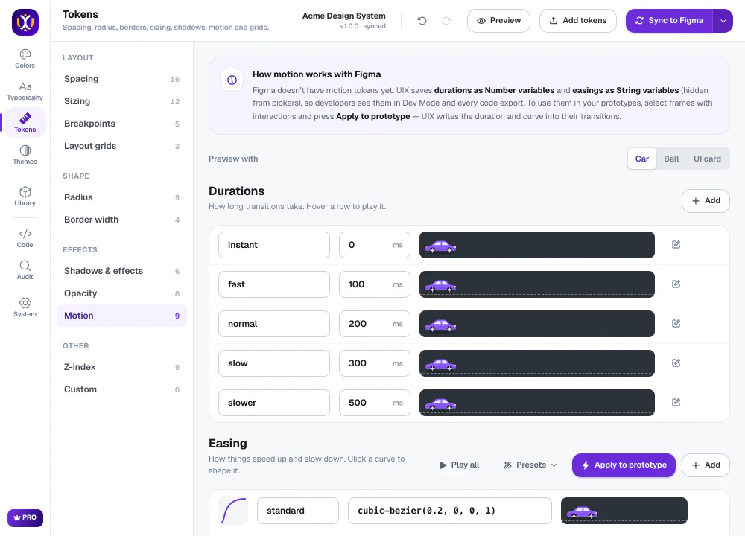745x536 pixels.
Task: Open the Library section
Action: coord(25,197)
